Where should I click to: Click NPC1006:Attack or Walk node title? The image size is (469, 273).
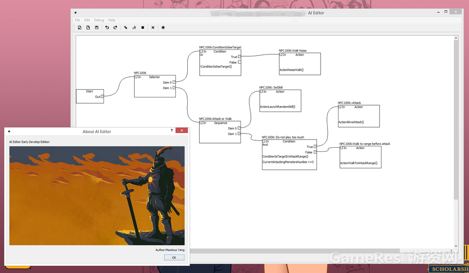pyautogui.click(x=215, y=119)
